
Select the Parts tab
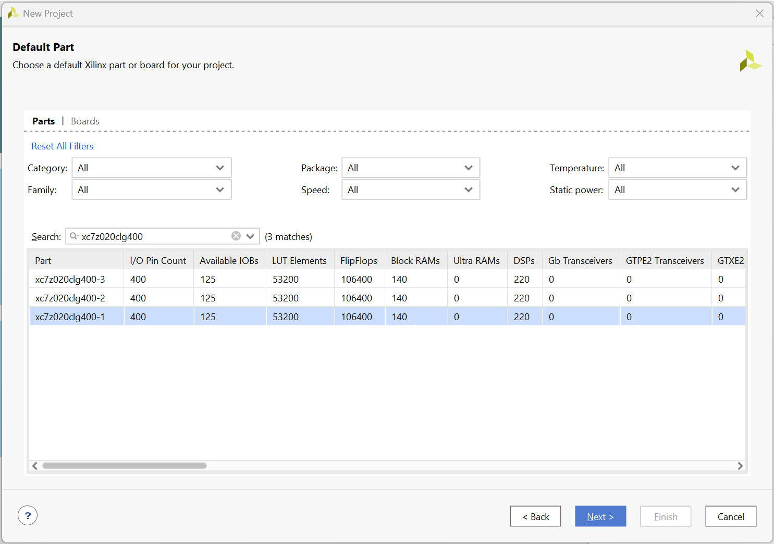[x=43, y=121]
